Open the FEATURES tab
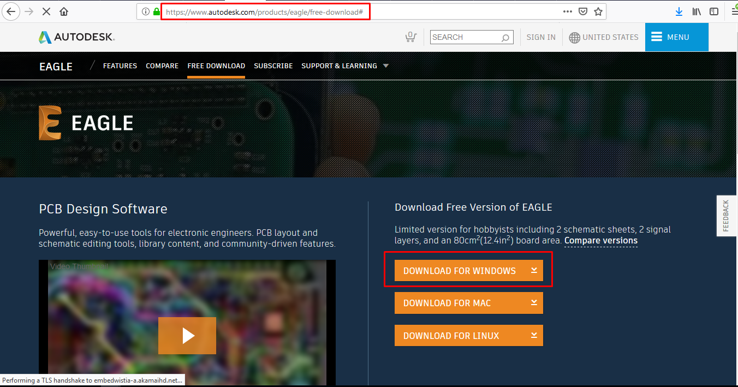738x387 pixels. click(120, 66)
